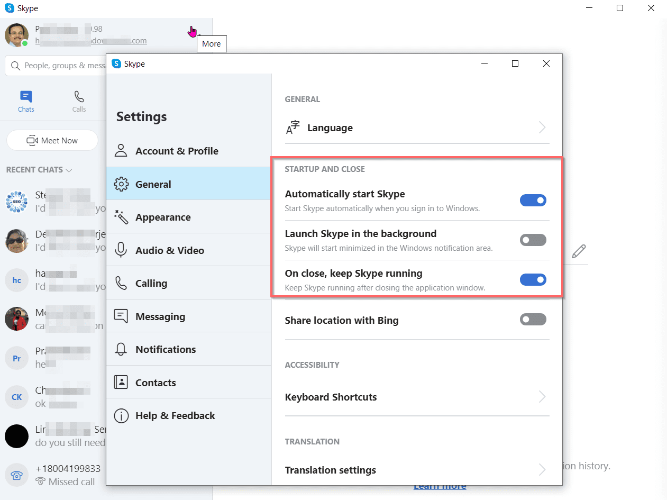Click the Notifications bell icon

[121, 350]
